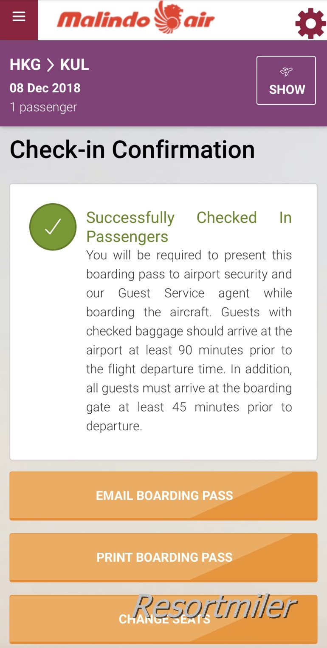Tap the airplane icon above SHOW

[286, 71]
